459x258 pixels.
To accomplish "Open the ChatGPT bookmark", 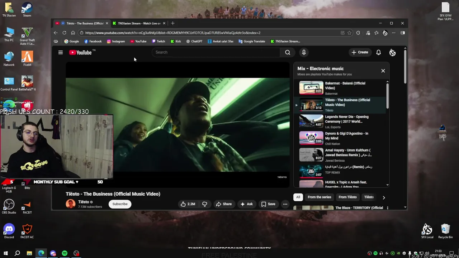I will pos(194,41).
